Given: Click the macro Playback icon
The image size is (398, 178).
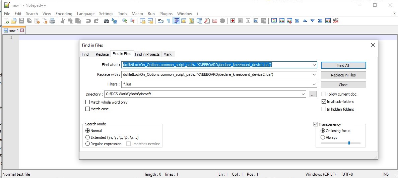Looking at the screenshot, I should click(248, 21).
